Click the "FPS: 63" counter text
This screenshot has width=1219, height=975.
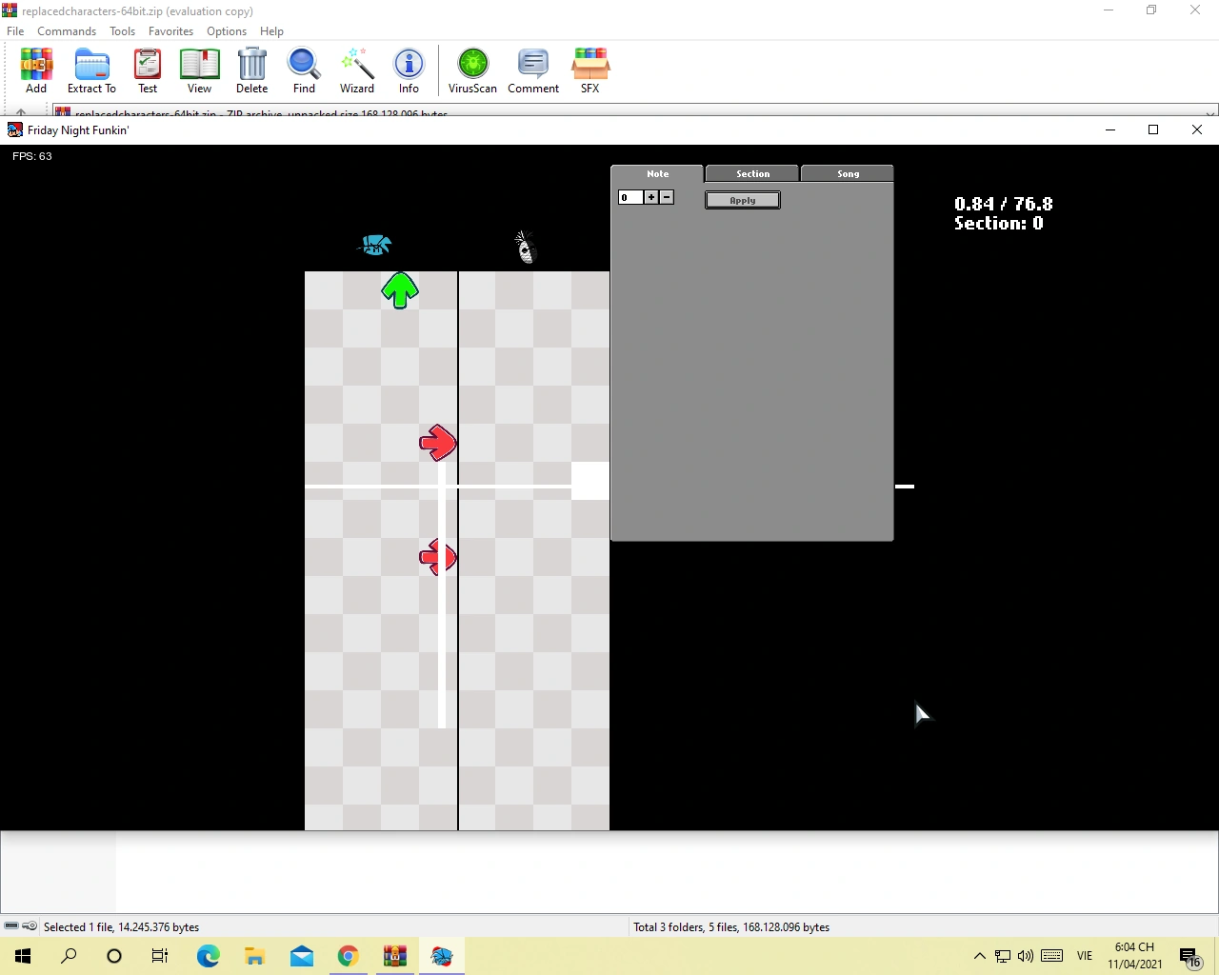[32, 156]
